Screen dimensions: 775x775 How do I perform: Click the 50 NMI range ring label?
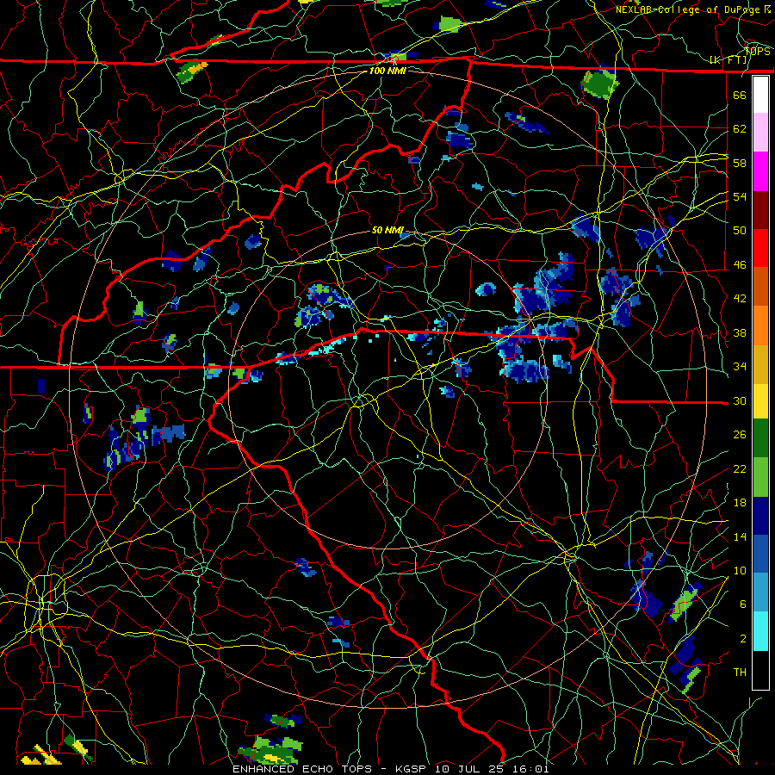click(x=387, y=230)
